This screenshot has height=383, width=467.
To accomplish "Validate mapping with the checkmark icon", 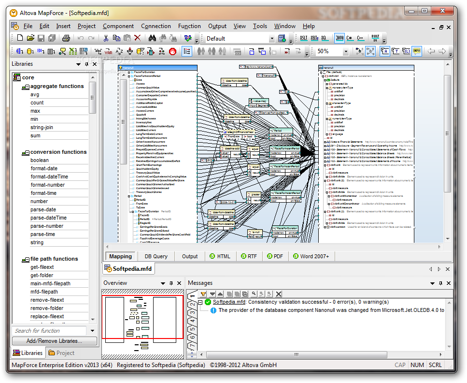I will coord(188,38).
